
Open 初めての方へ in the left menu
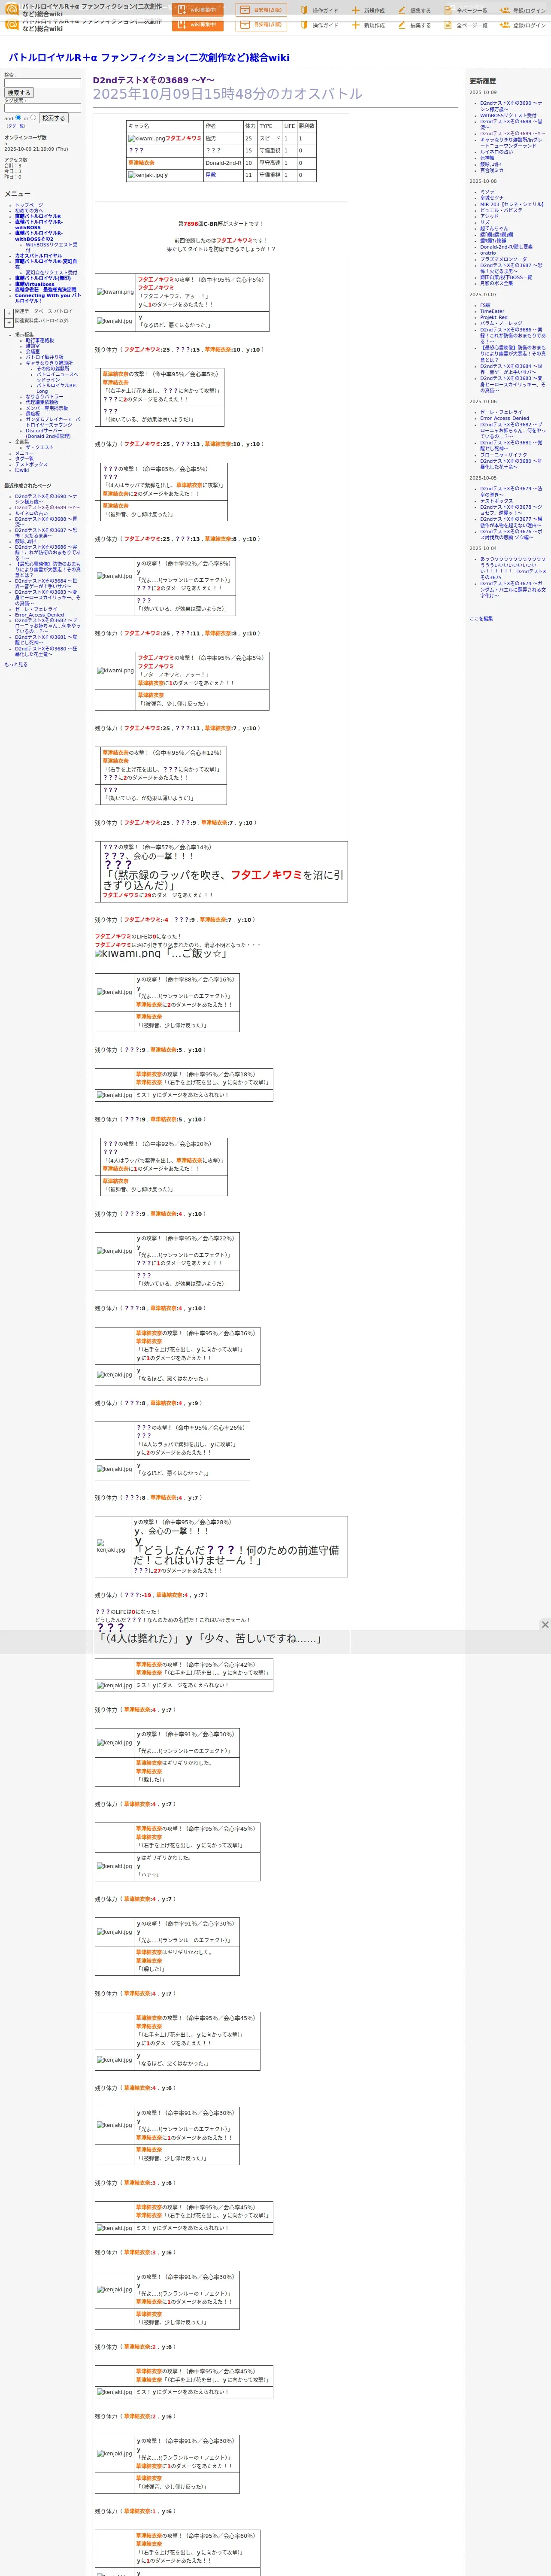pos(29,211)
